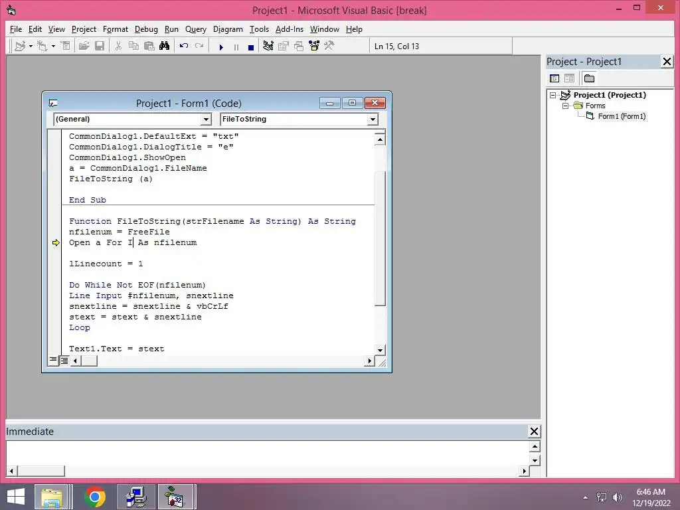Open the Format menu
This screenshot has height=510, width=680.
click(x=116, y=29)
